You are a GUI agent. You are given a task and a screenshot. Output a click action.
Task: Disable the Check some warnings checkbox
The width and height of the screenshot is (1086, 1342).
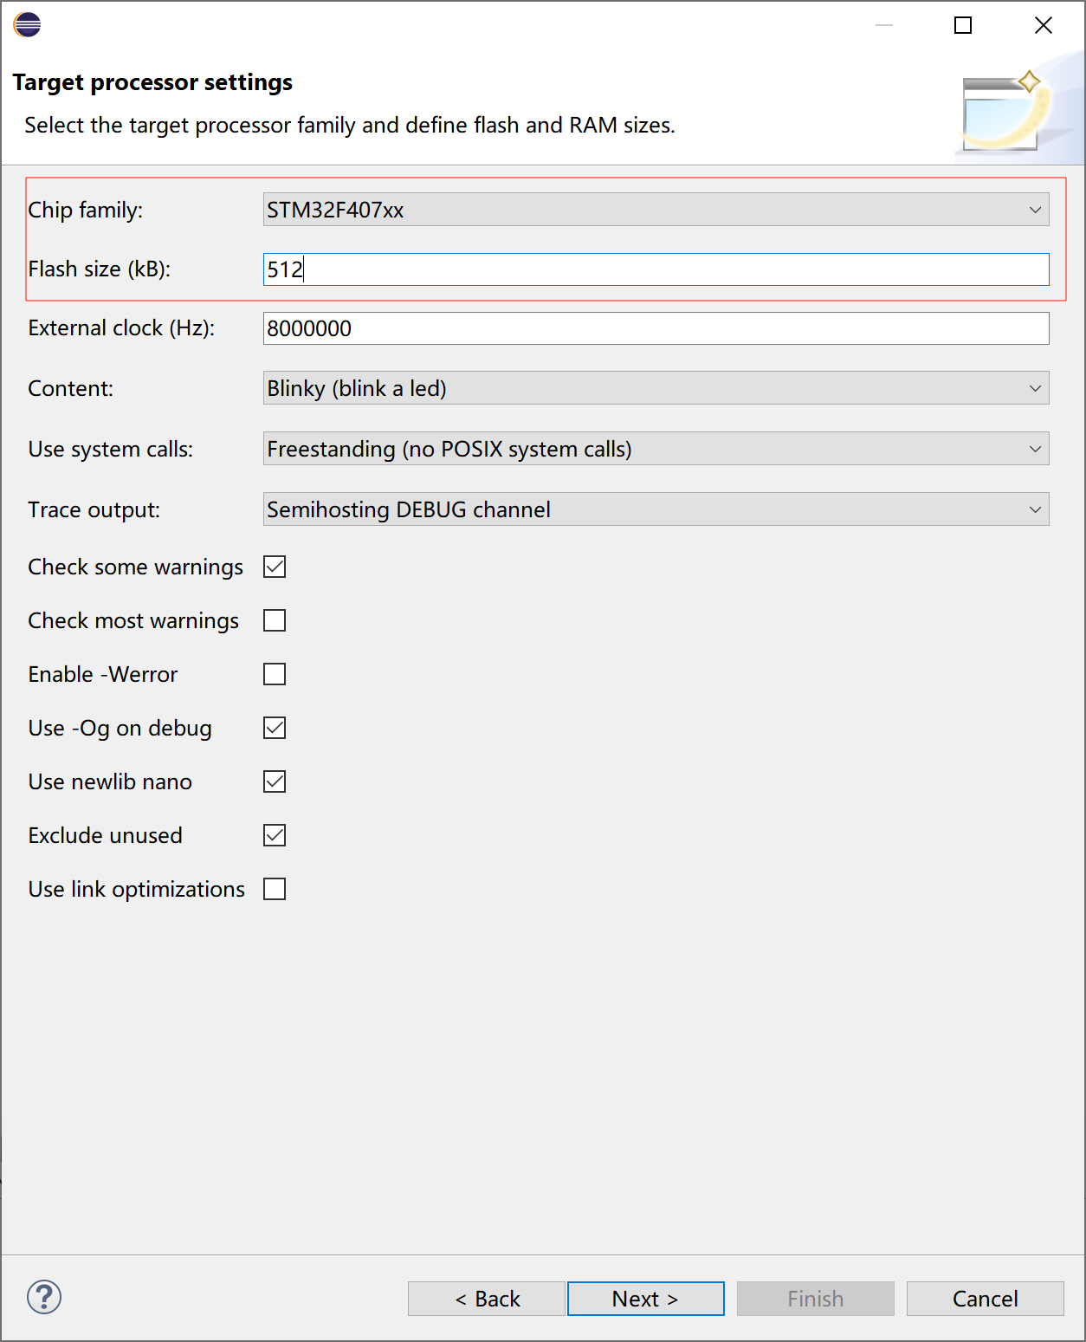(275, 567)
